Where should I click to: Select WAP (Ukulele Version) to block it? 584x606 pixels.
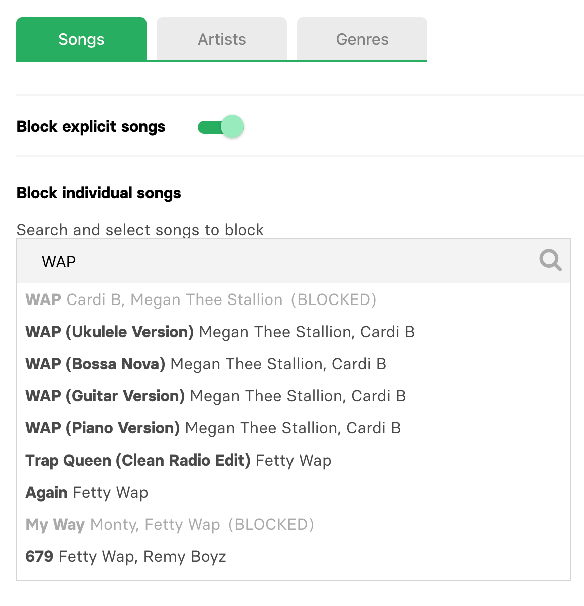pyautogui.click(x=220, y=332)
